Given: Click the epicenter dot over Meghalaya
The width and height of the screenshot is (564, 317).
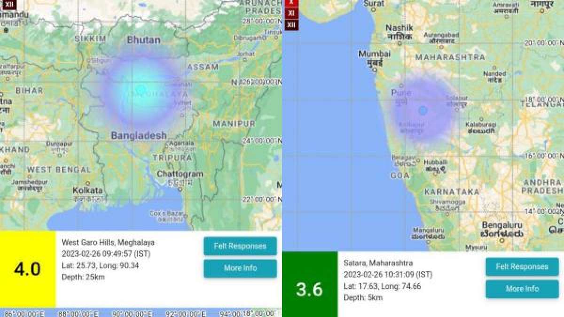Looking at the screenshot, I should pyautogui.click(x=141, y=89).
